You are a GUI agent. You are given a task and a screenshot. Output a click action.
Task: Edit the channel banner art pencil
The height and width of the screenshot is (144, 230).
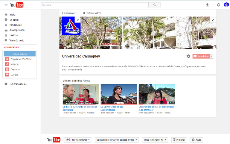click(x=213, y=20)
